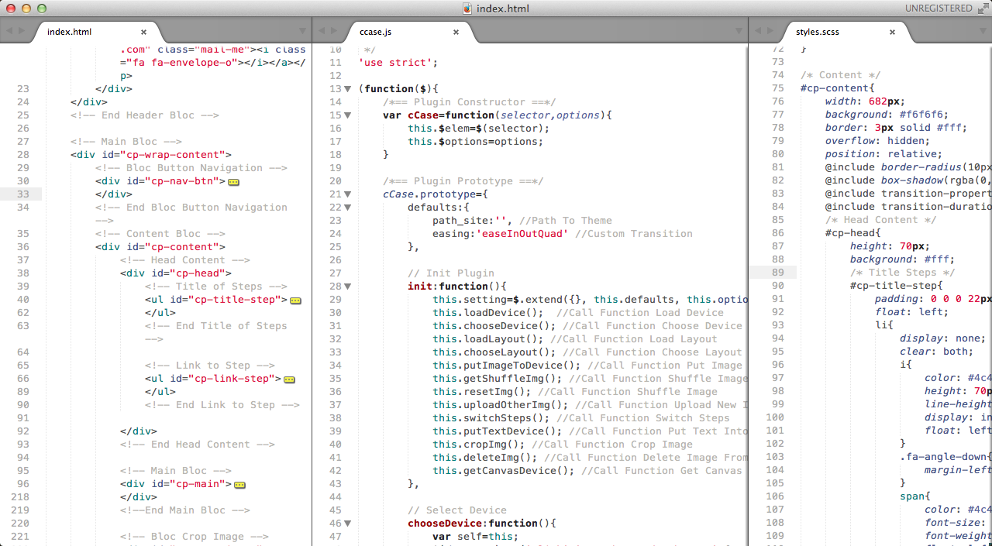This screenshot has width=992, height=546.
Task: Unfold the collapsed cp-main div marker
Action: click(239, 485)
